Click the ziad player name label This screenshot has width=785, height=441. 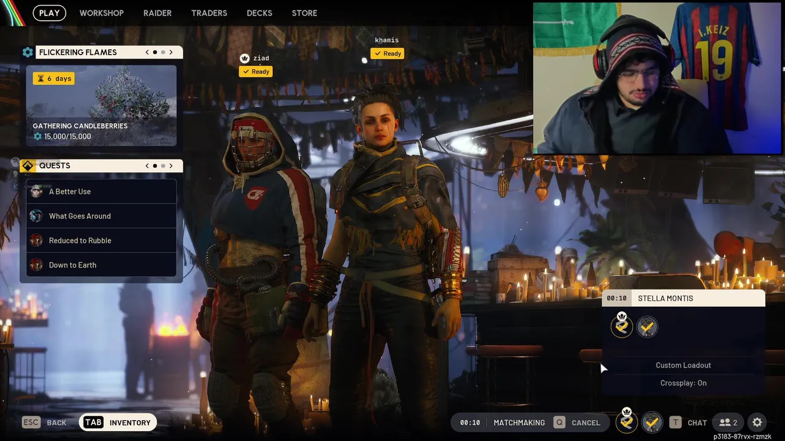tap(261, 58)
